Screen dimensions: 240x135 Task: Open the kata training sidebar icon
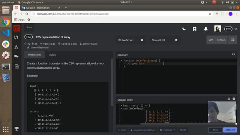[16, 37]
